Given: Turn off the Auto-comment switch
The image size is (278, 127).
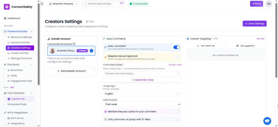Looking at the screenshot, I should pos(176,47).
